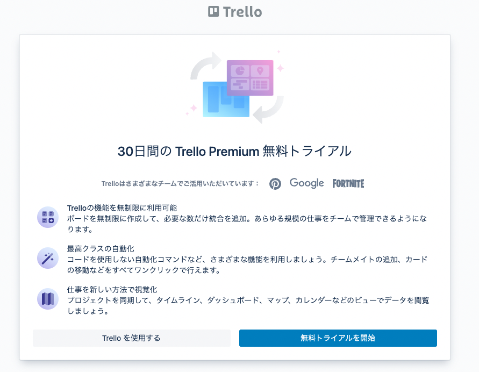The width and height of the screenshot is (479, 372).
Task: Click the unlimited features grid icon
Action: click(48, 217)
